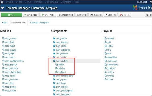Click the copy icon beside mod_popular
Viewport: 152px width, 96px height.
3,65
